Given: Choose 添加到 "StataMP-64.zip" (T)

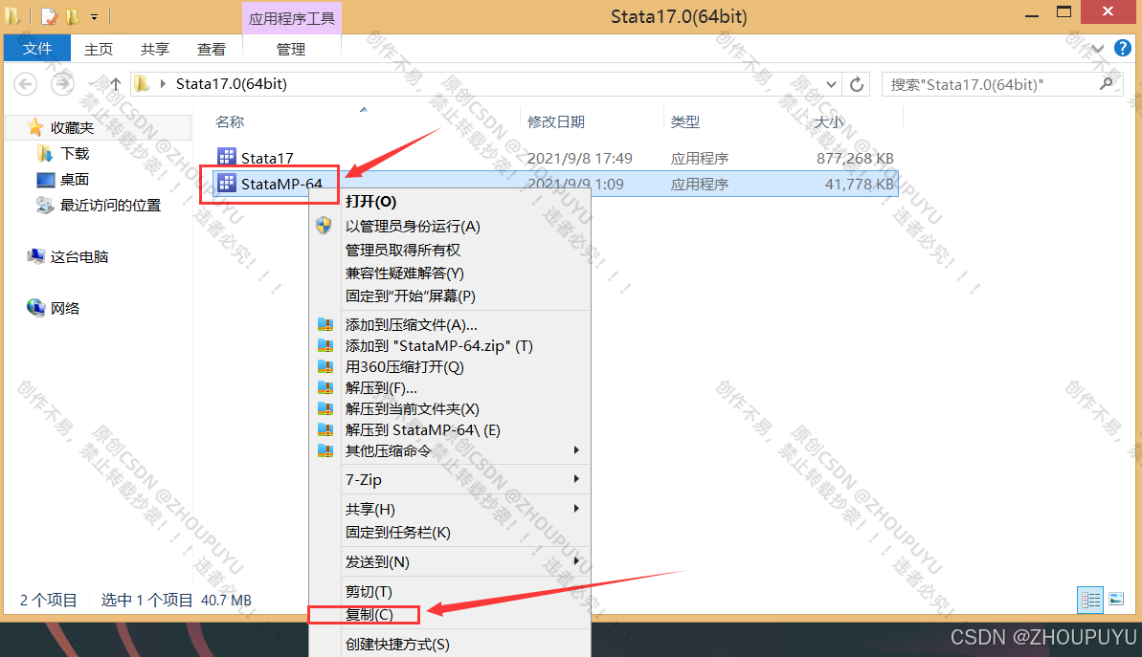Looking at the screenshot, I should click(439, 345).
